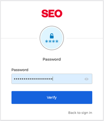This screenshot has height=121, width=104.
Task: Go back via Back to sign in
Action: 80,113
